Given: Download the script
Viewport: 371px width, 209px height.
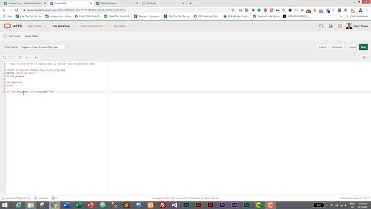Looking at the screenshot, I should pyautogui.click(x=337, y=47).
